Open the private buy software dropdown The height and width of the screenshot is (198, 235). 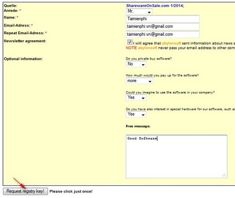click(x=136, y=64)
